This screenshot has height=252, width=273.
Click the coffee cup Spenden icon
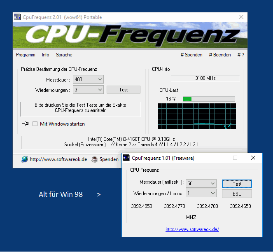click(95, 159)
